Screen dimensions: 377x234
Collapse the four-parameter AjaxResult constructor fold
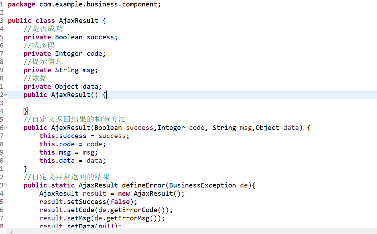pos(5,127)
